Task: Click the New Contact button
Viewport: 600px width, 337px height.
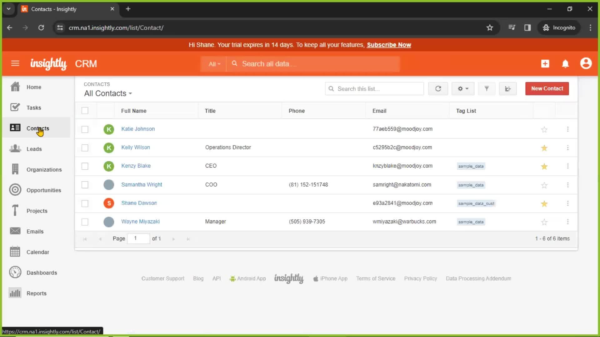Action: tap(547, 89)
